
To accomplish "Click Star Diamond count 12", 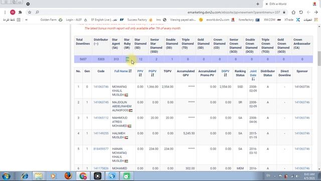I will (x=140, y=59).
